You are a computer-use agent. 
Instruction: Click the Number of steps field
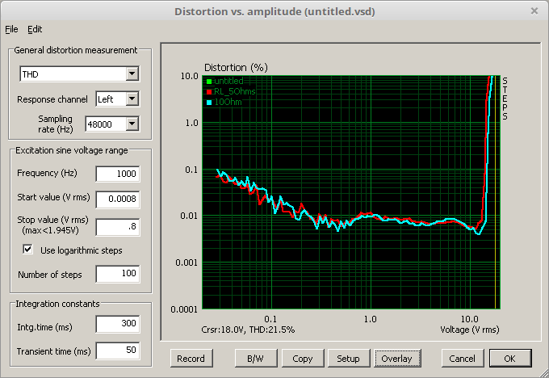coord(117,275)
